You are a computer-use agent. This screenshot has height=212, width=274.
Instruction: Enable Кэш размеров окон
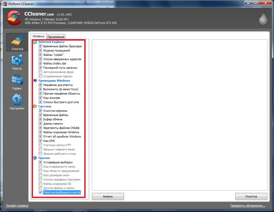[x=40, y=175]
